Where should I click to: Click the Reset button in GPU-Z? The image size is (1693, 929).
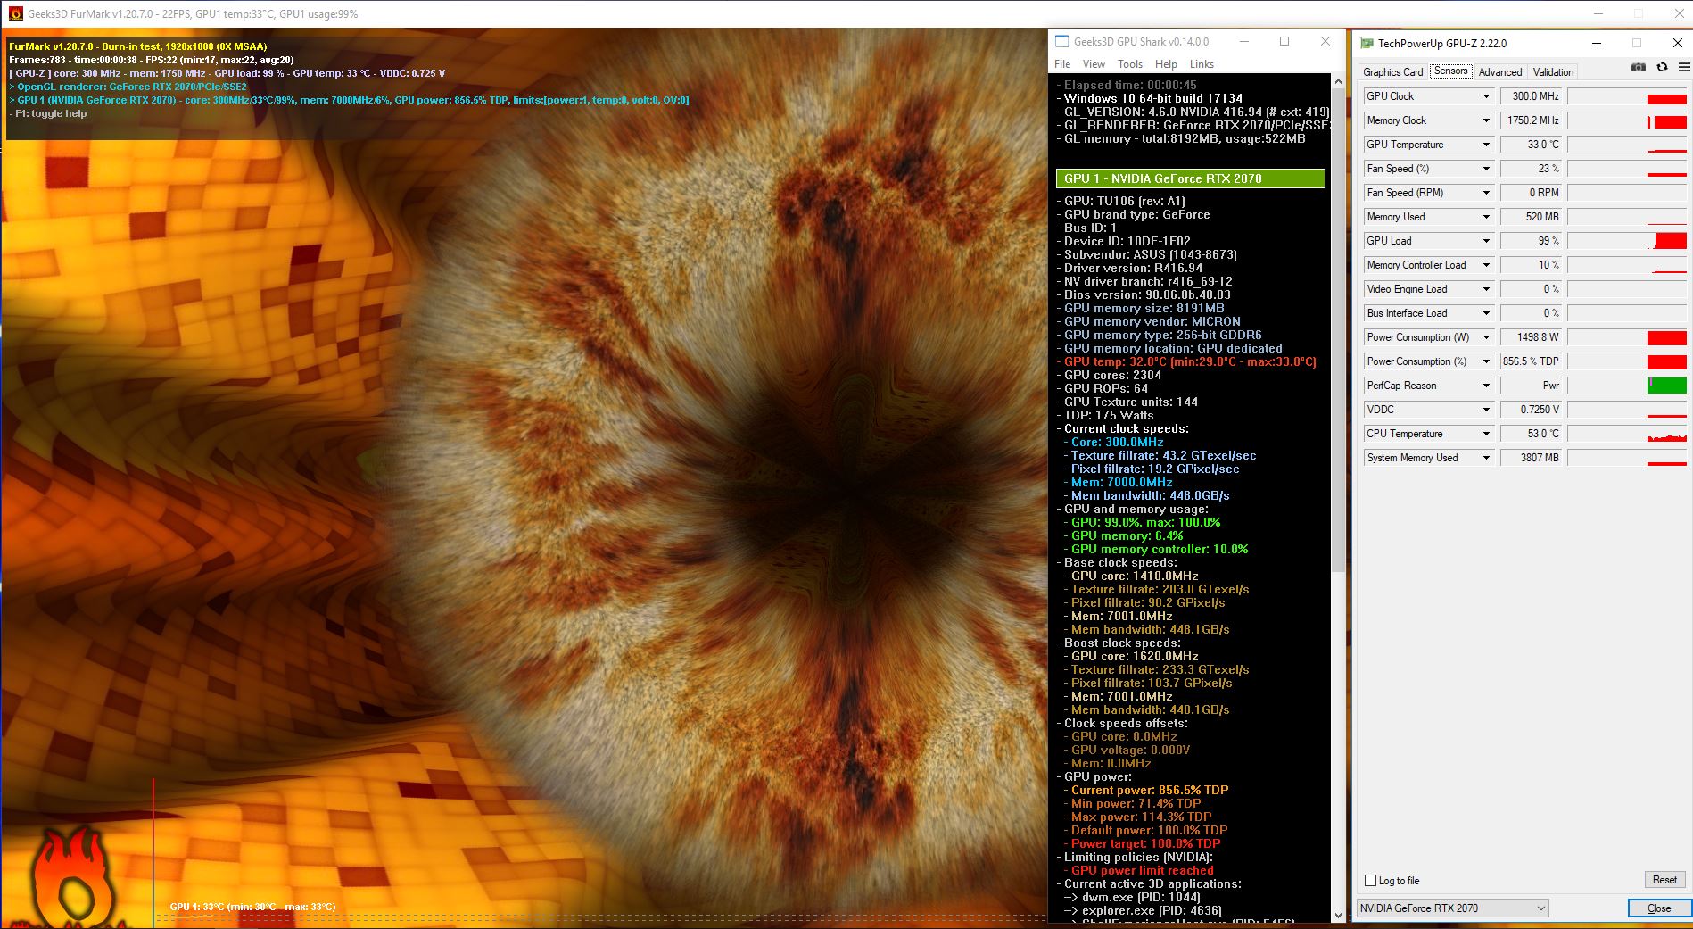(1664, 880)
